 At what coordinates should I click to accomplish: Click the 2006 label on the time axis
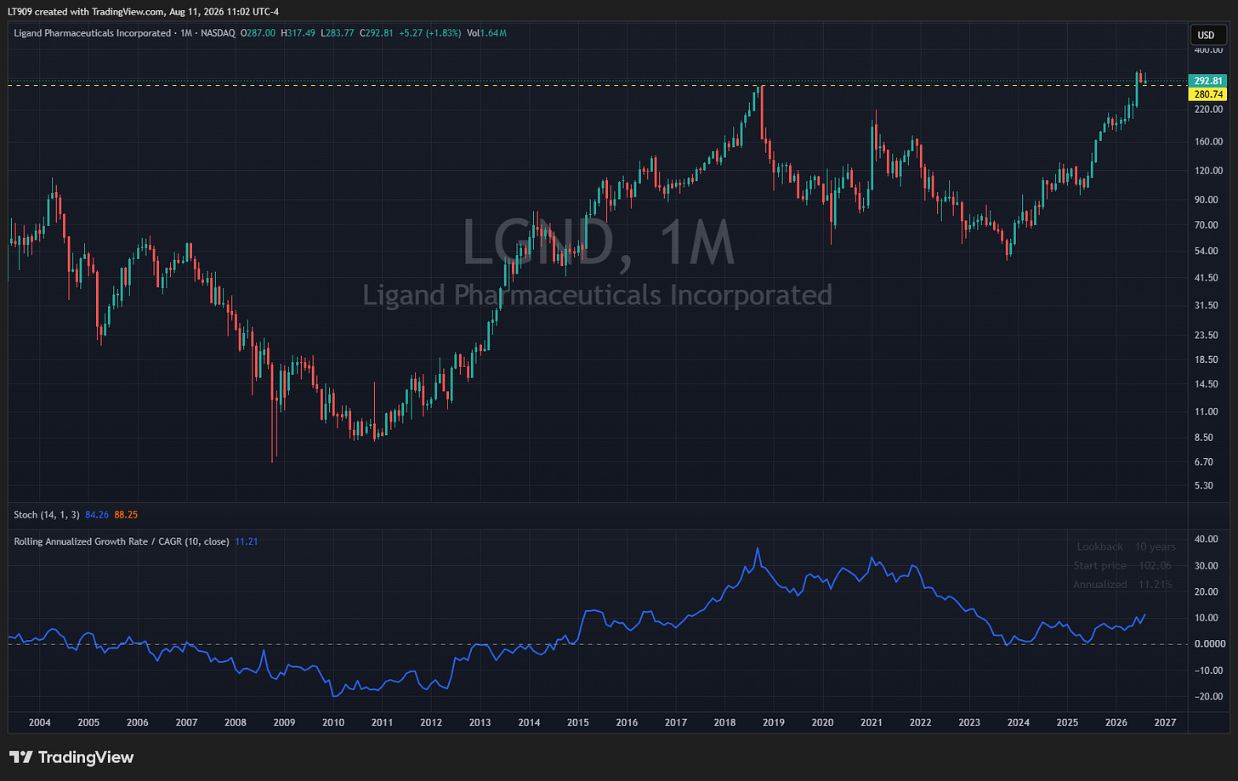point(138,723)
